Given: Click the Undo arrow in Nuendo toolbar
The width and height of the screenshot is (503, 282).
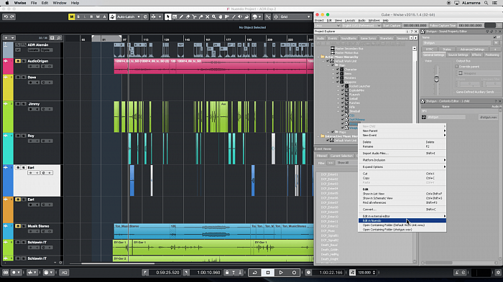Looking at the screenshot, I should click(6, 17).
